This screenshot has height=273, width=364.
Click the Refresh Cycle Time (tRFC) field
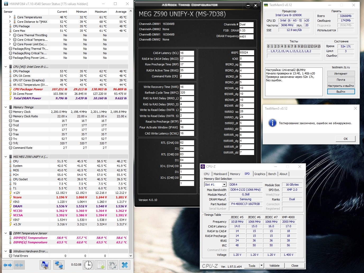point(187,93)
